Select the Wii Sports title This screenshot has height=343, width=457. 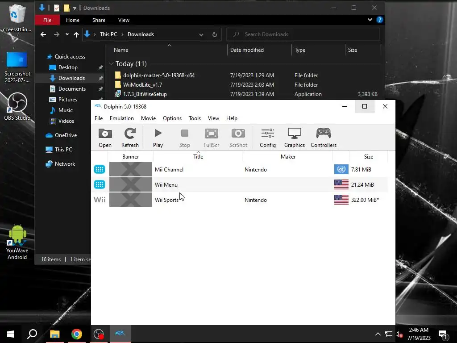(166, 200)
